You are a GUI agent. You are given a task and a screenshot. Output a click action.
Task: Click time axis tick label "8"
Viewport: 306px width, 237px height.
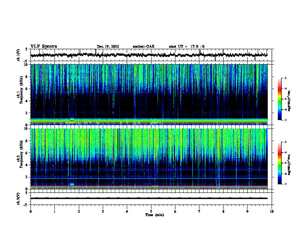point(223,211)
